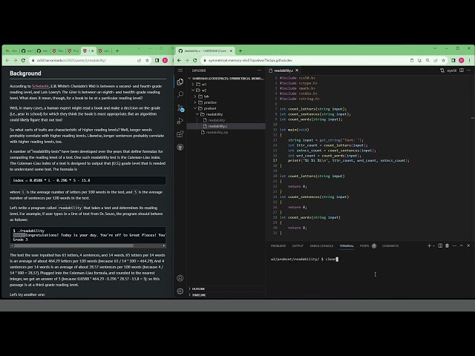Image resolution: width=475 pixels, height=356 pixels.
Task: Split the editor with the split icon
Action: point(462,70)
